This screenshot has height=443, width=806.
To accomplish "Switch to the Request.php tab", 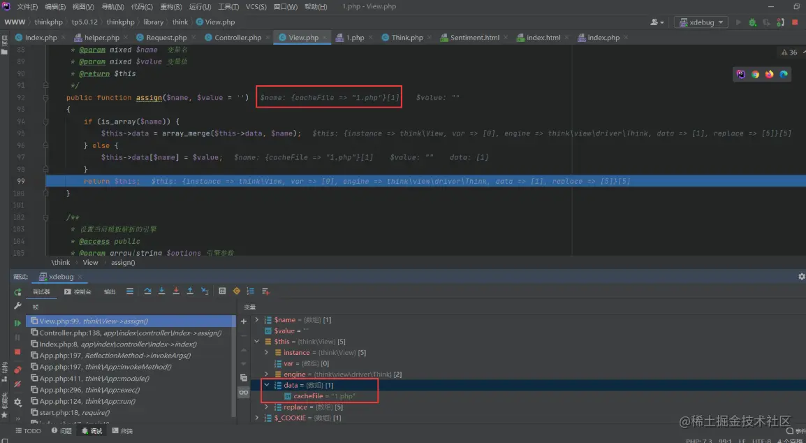I will 166,38.
